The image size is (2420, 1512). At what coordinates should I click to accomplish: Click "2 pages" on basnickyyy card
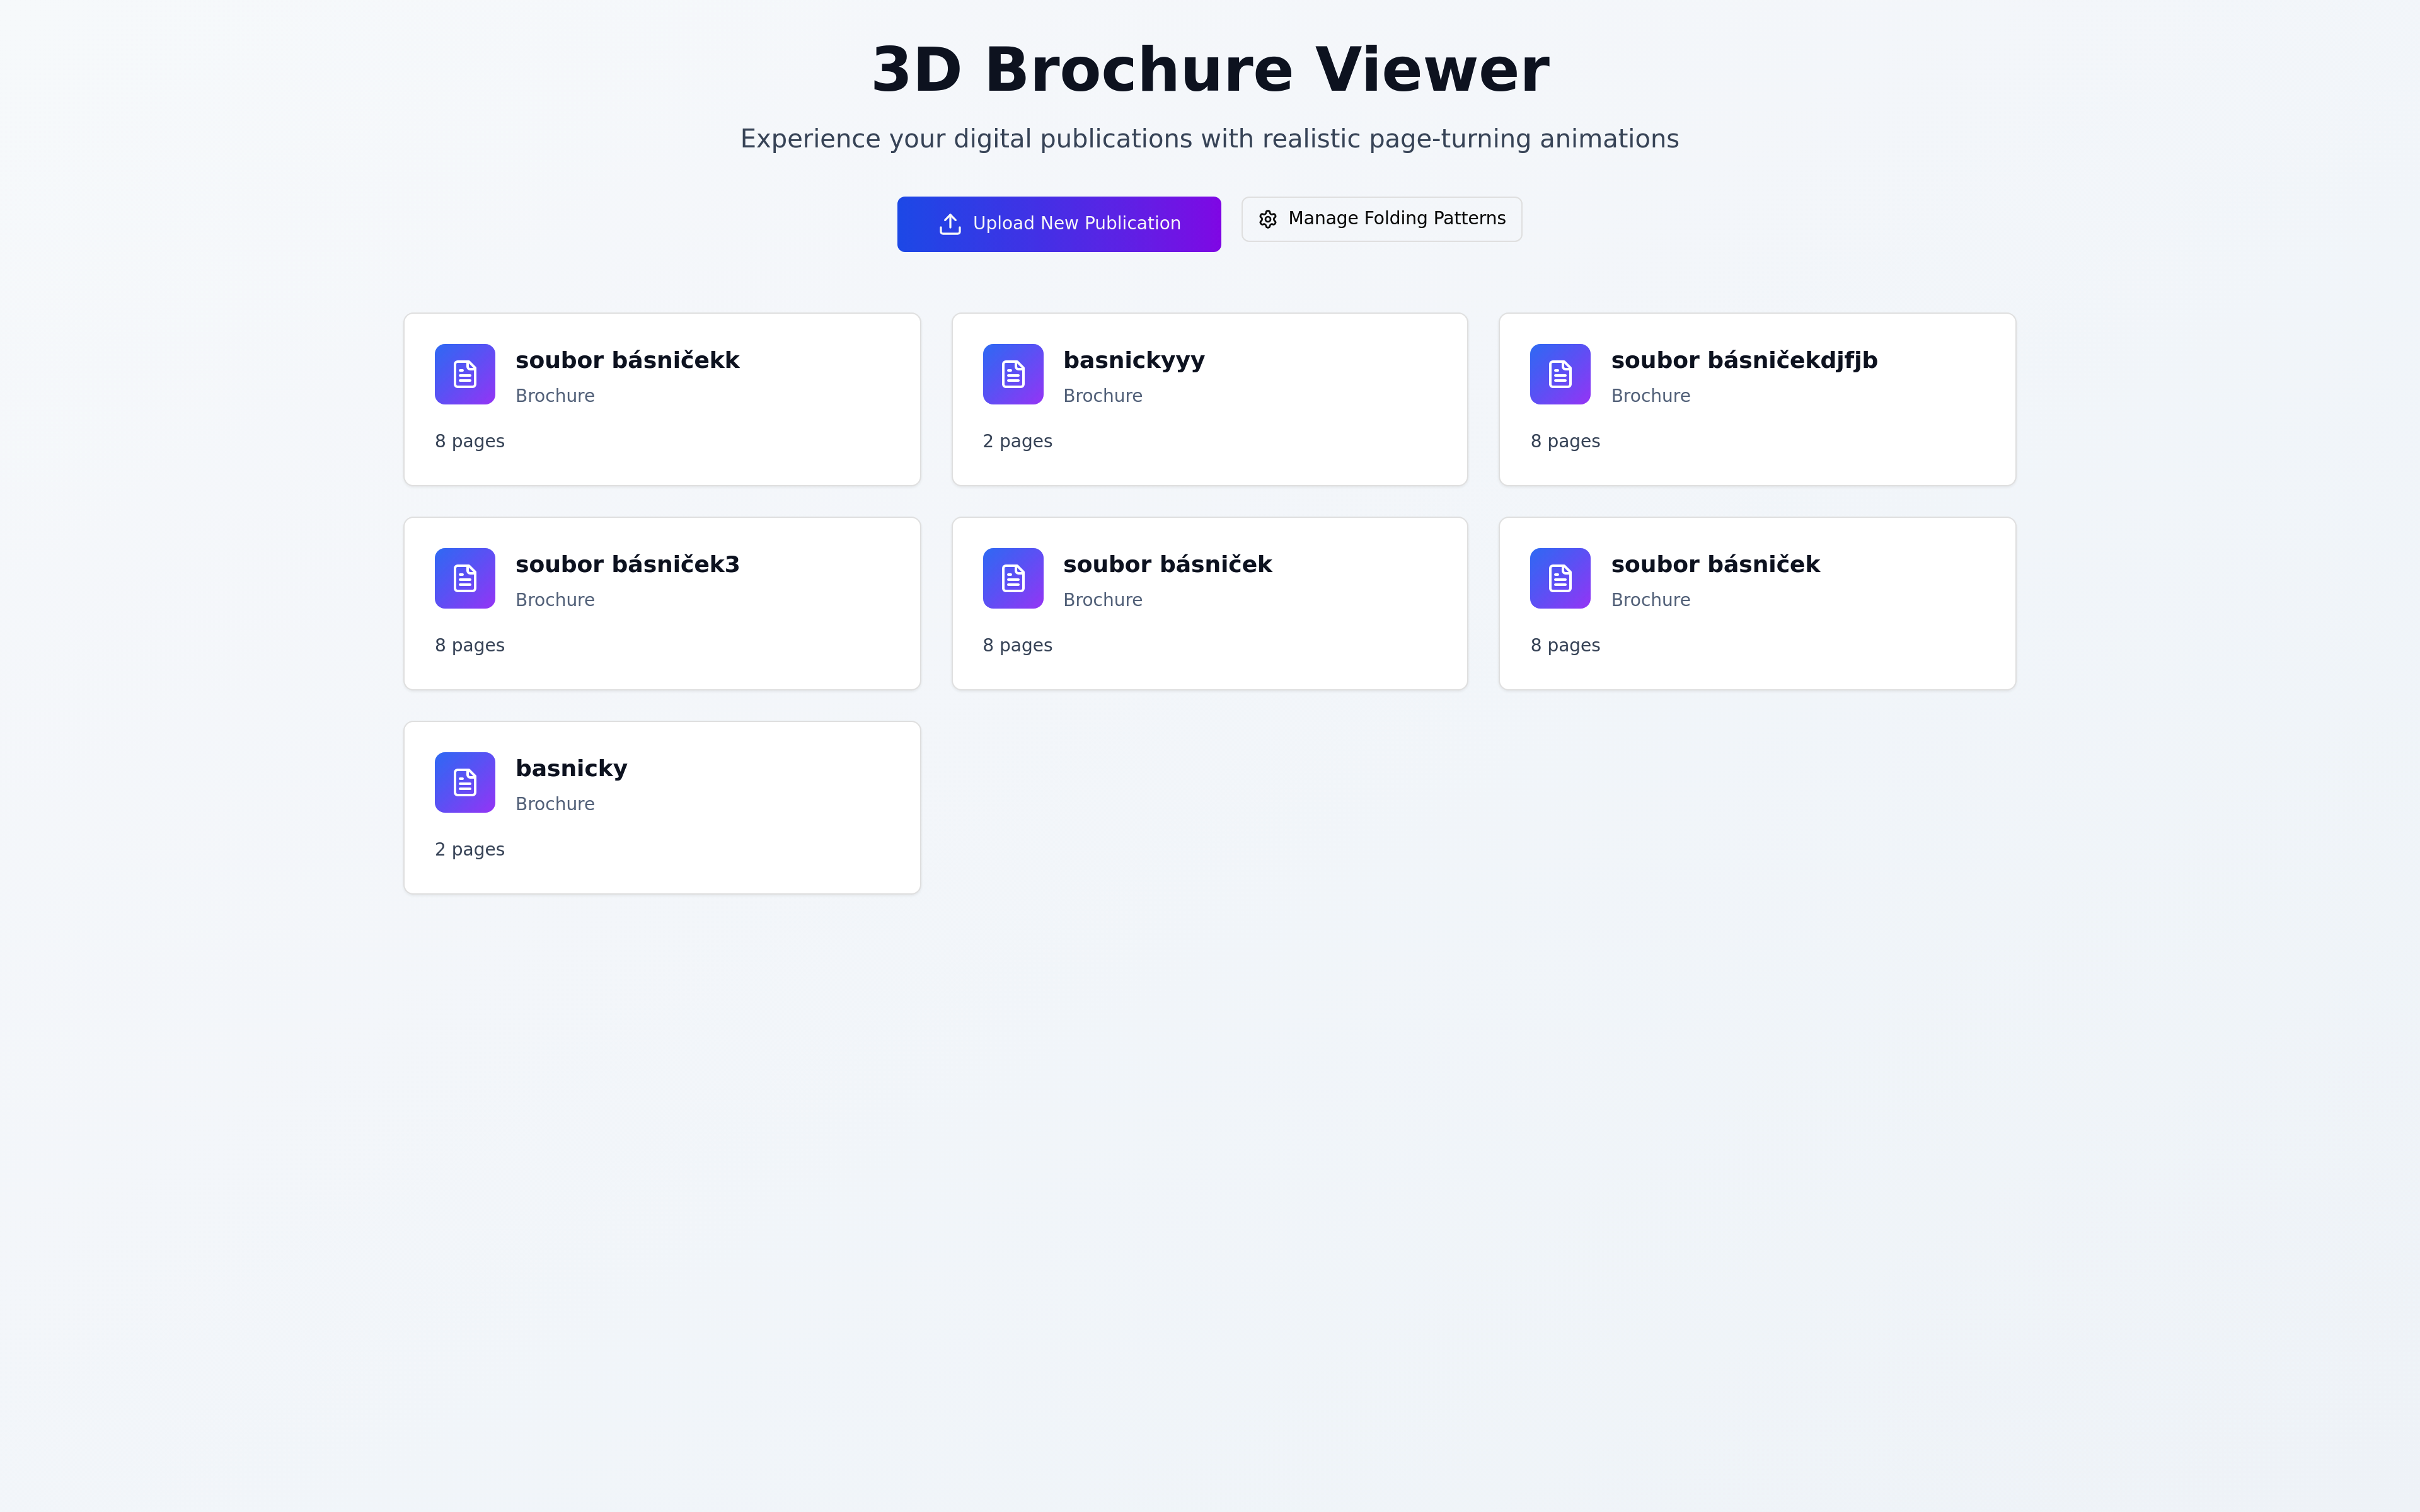point(1017,441)
